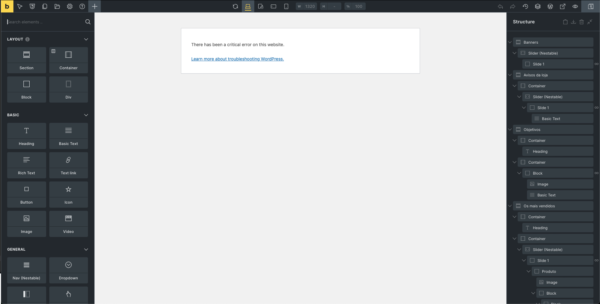Collapse the Banners section in Structure
The image size is (600, 304).
(510, 42)
